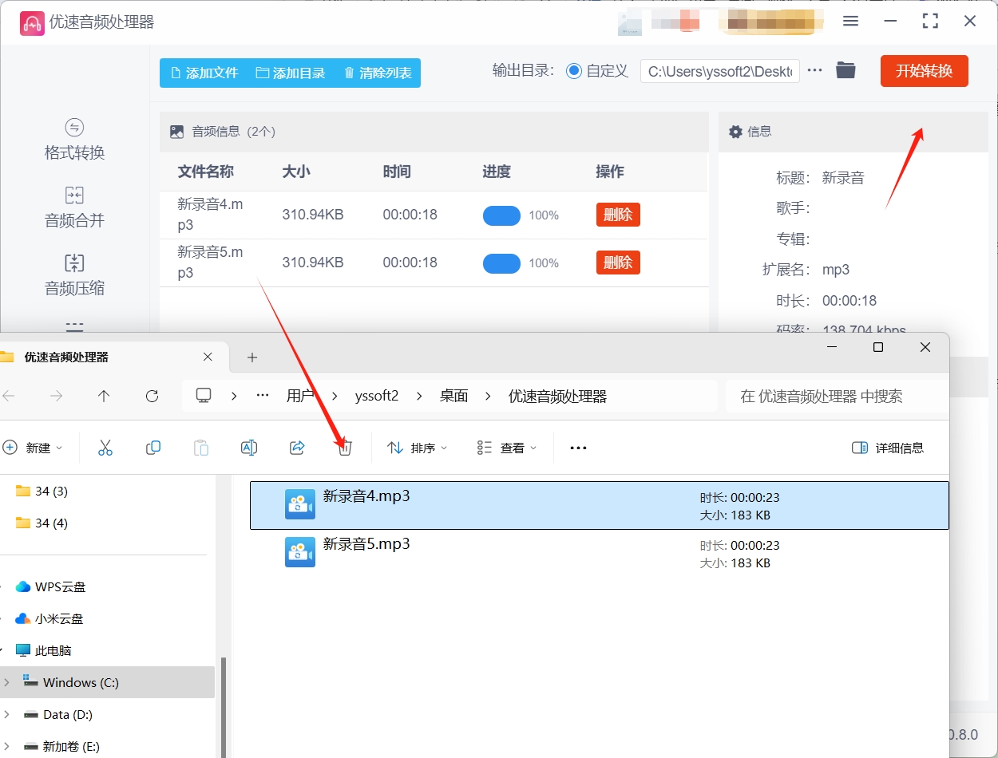Image resolution: width=998 pixels, height=758 pixels.
Task: Click the breadcrumb chevron right after yssoft2
Action: 419,396
